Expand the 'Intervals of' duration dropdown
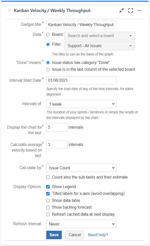 [x=81, y=104]
